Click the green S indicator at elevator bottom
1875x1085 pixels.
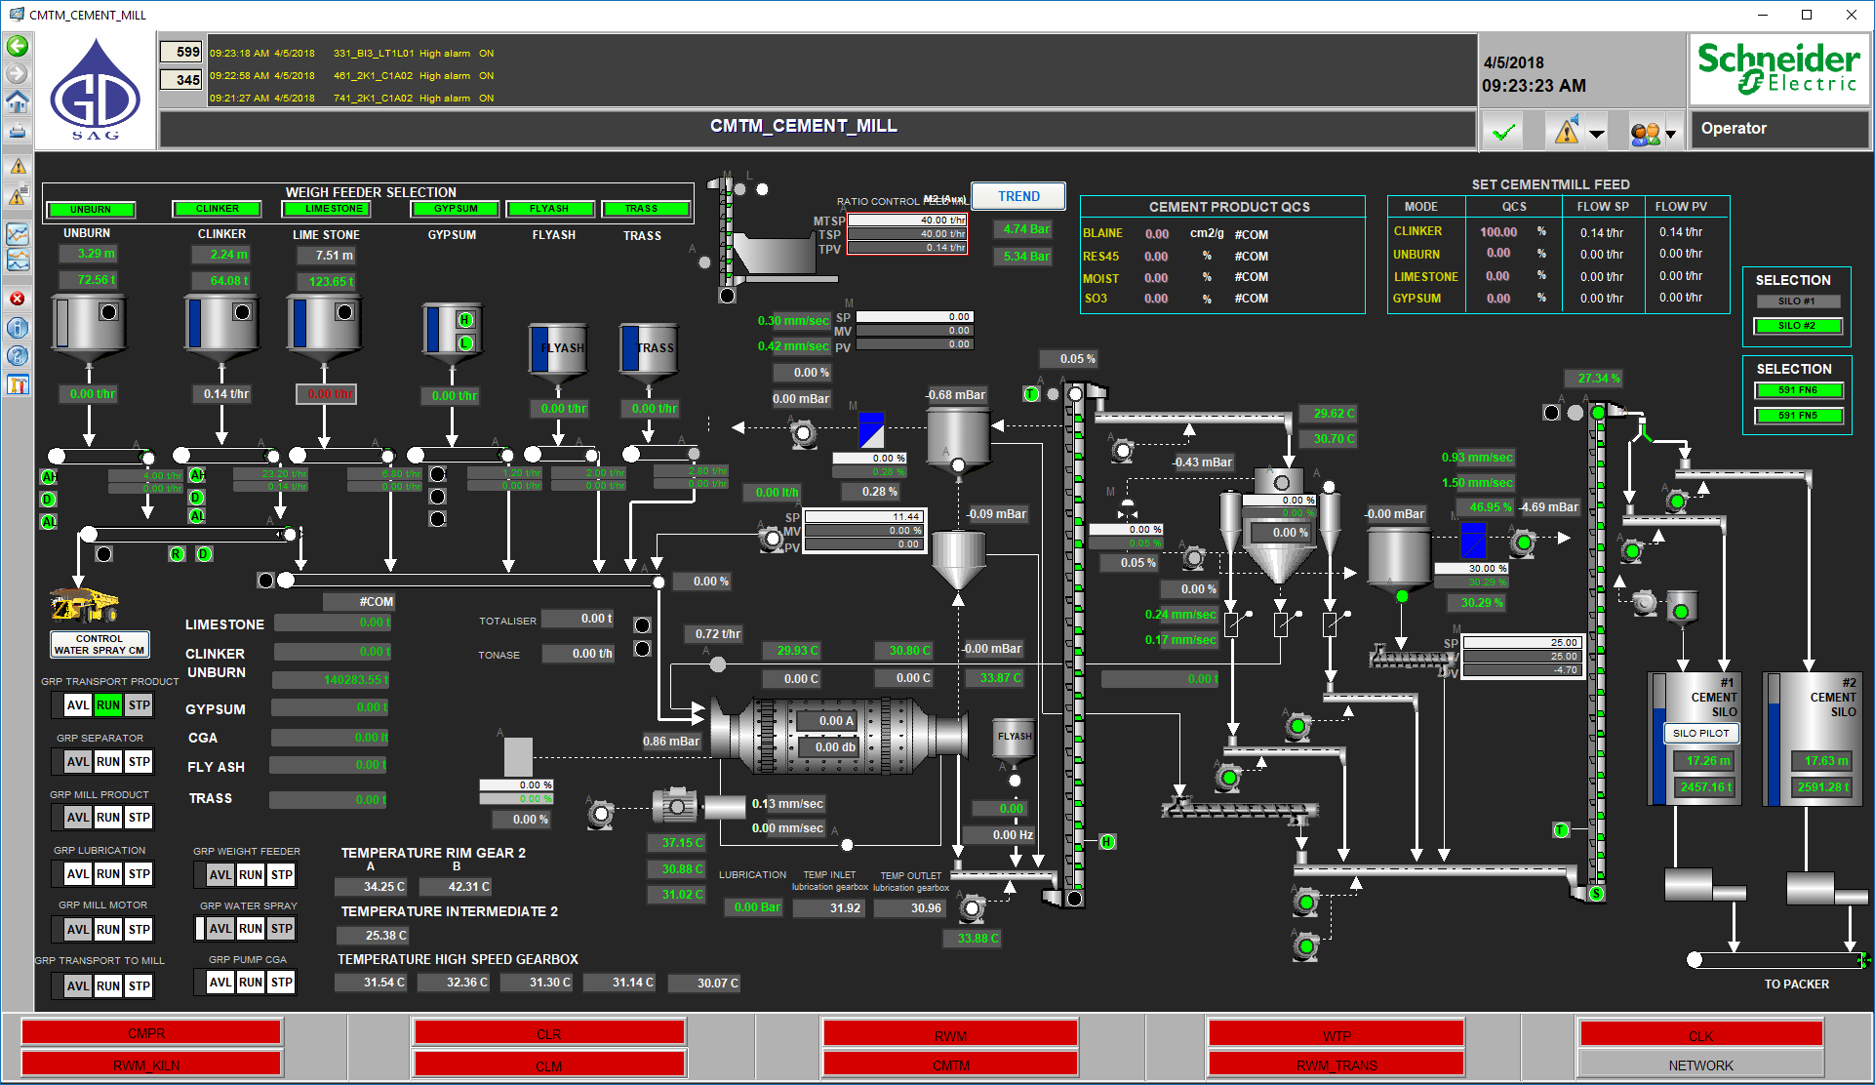[x=1597, y=894]
